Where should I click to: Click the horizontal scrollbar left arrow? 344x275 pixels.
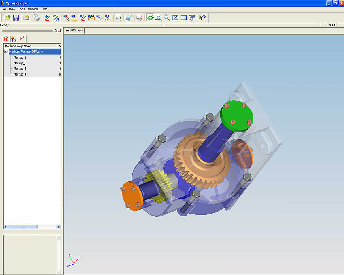point(6,227)
